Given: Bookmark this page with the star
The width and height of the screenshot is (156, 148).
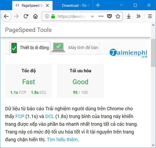Looking at the screenshot, I should click(118, 16).
